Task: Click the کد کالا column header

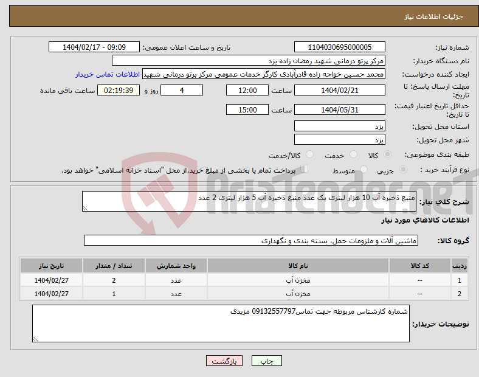Action: pyautogui.click(x=420, y=266)
